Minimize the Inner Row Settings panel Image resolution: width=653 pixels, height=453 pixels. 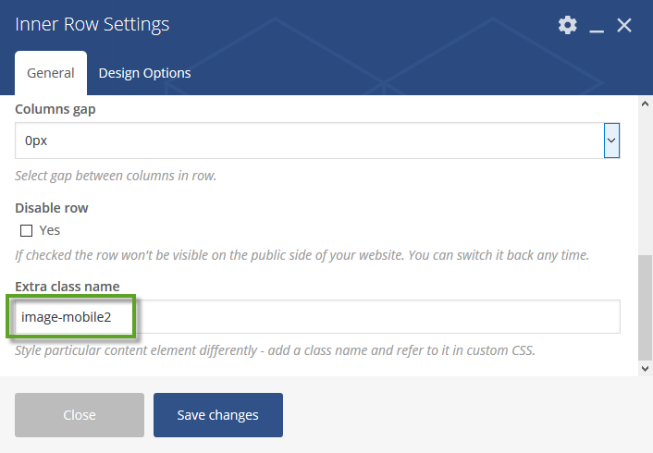tap(597, 26)
